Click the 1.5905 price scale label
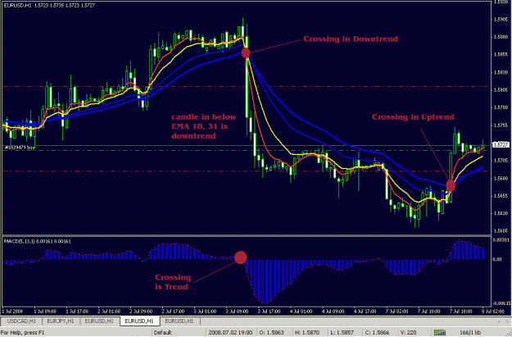 click(x=501, y=20)
